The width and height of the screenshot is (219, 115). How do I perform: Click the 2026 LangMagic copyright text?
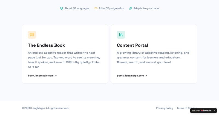(x=45, y=108)
